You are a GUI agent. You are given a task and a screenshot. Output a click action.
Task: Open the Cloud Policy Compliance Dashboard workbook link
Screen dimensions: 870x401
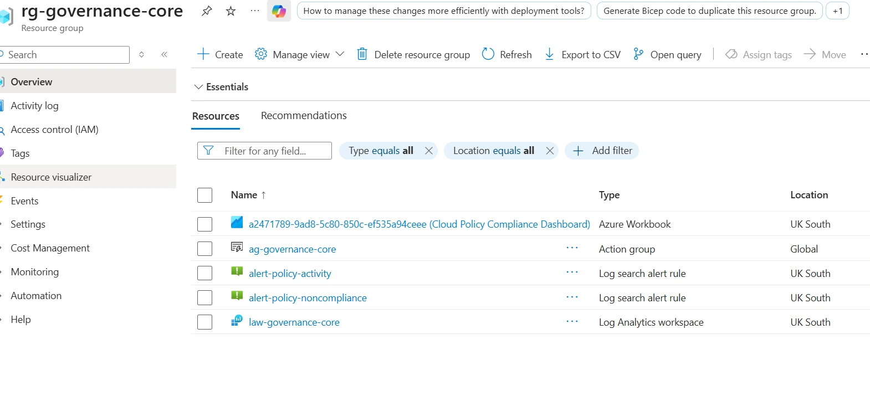coord(419,224)
